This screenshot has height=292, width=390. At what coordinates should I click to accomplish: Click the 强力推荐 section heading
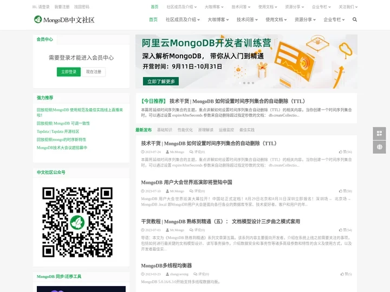(x=45, y=97)
